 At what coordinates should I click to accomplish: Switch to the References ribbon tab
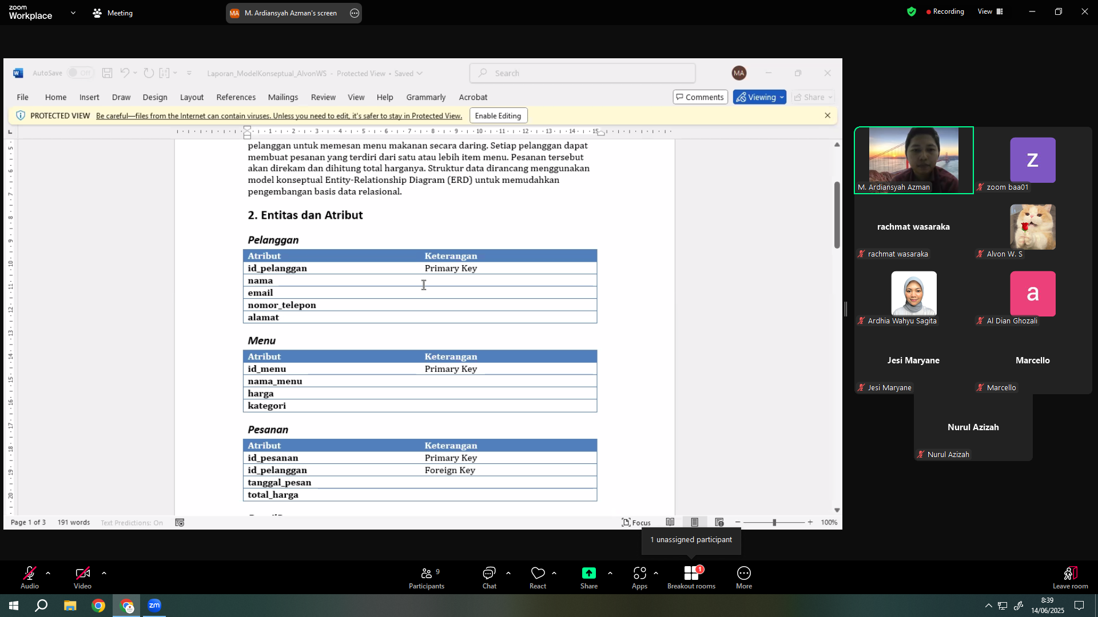236,97
